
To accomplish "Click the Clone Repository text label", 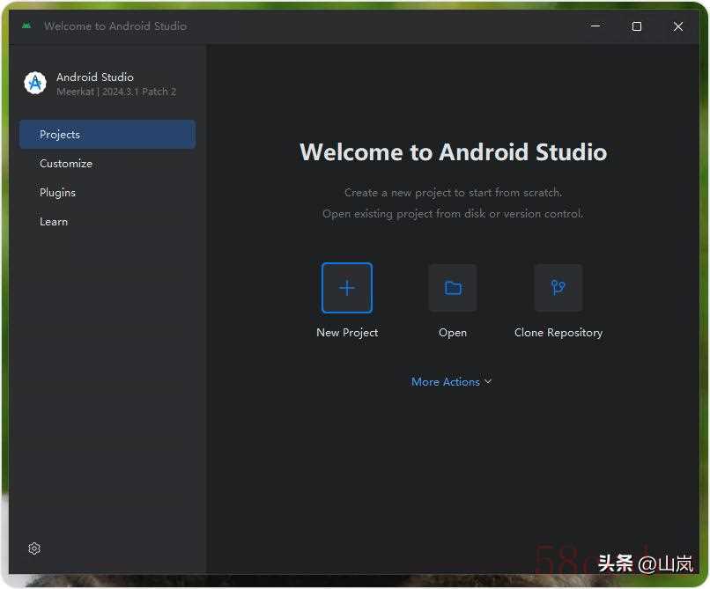I will click(x=558, y=333).
